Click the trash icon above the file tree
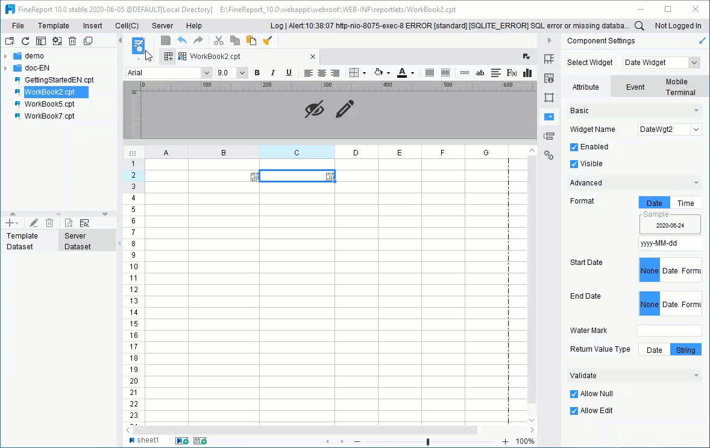710x448 pixels. coord(72,41)
